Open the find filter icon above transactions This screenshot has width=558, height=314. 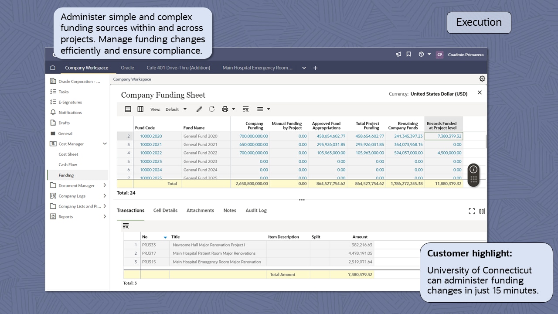pos(126,226)
